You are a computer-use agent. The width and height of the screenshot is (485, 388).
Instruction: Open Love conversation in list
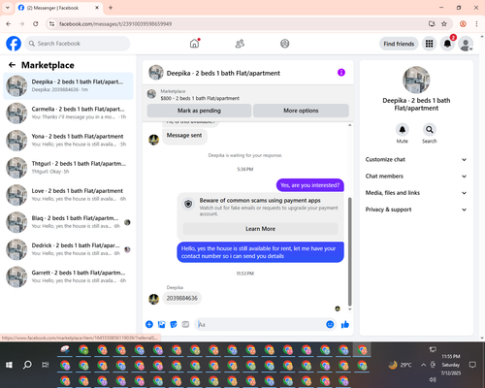tap(68, 195)
